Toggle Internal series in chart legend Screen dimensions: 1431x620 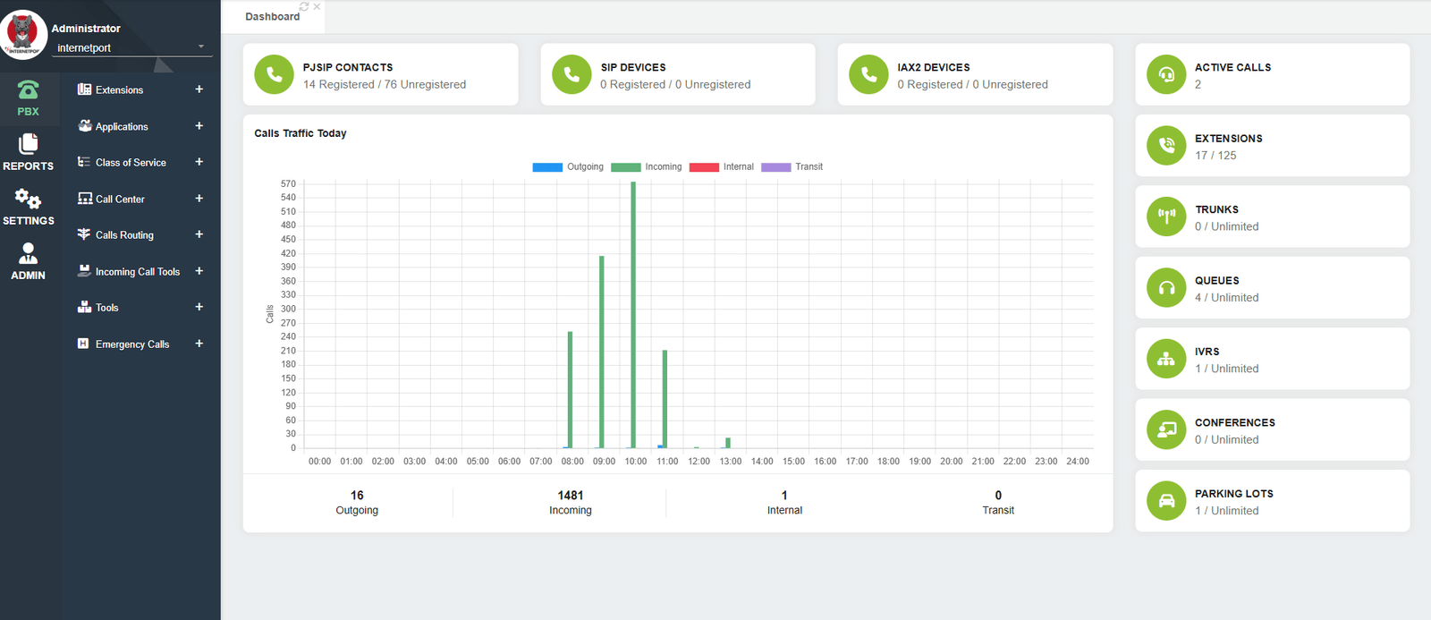click(x=722, y=167)
